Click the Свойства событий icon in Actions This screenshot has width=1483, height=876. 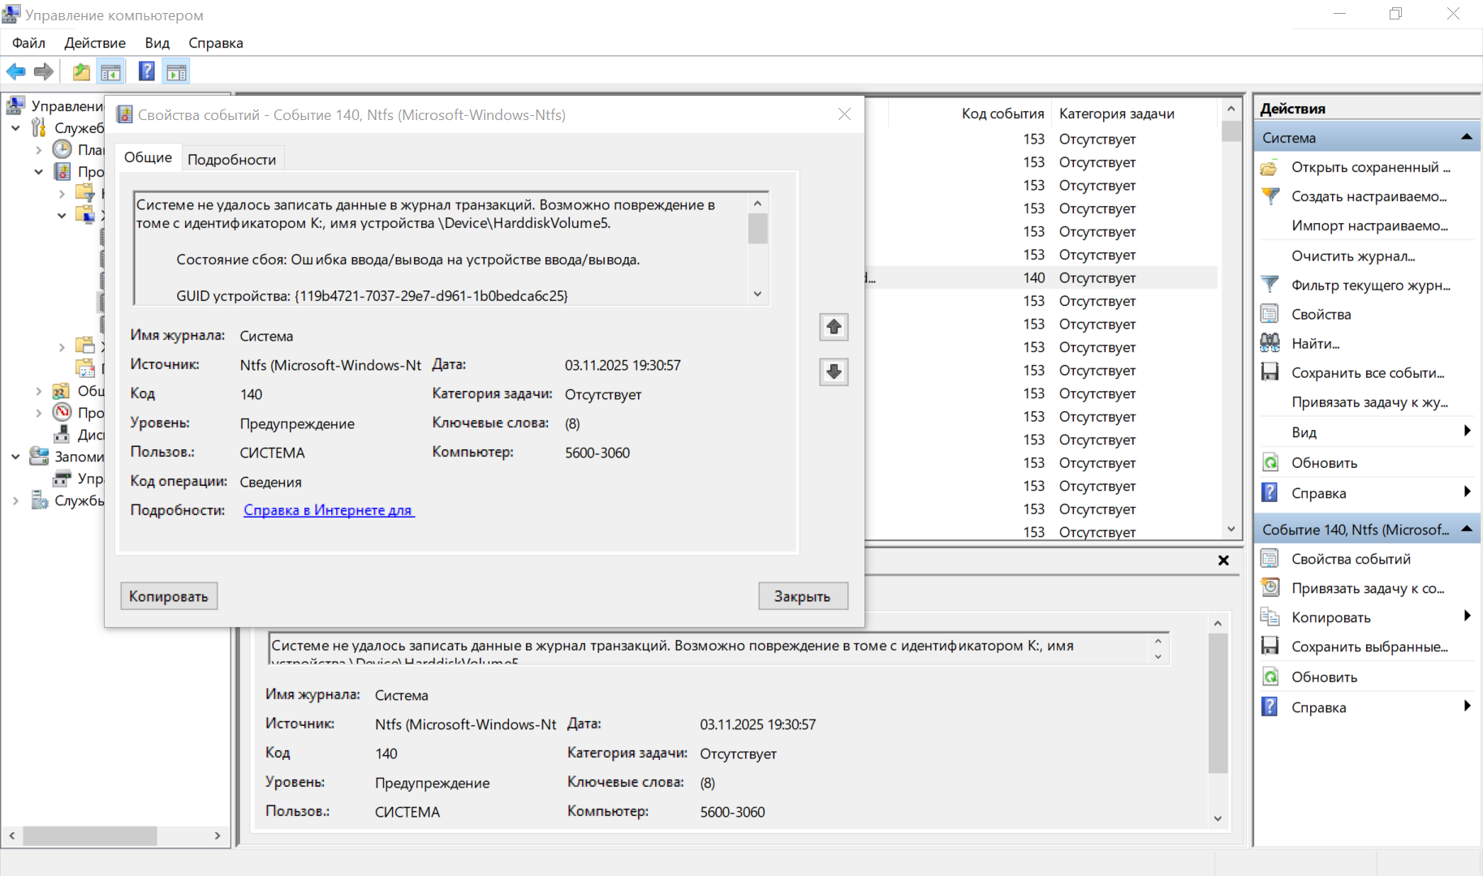click(x=1270, y=559)
